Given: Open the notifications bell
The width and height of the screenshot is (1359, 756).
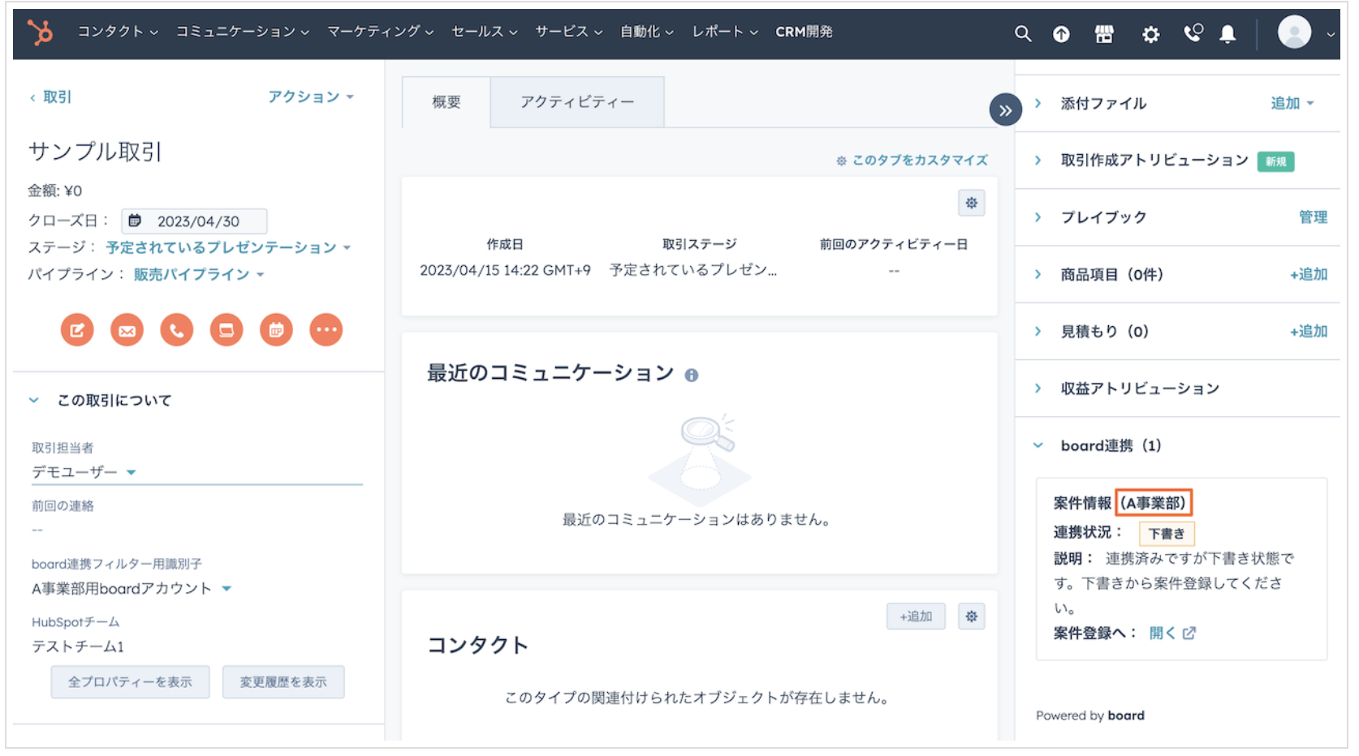Looking at the screenshot, I should (1227, 34).
